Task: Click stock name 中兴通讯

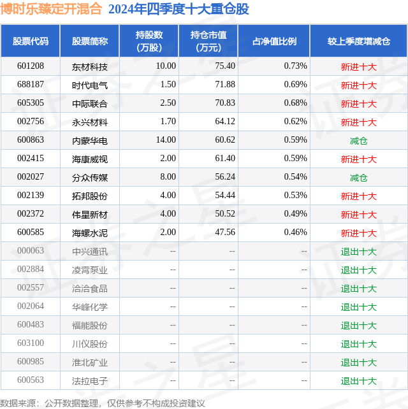Action: (90, 252)
